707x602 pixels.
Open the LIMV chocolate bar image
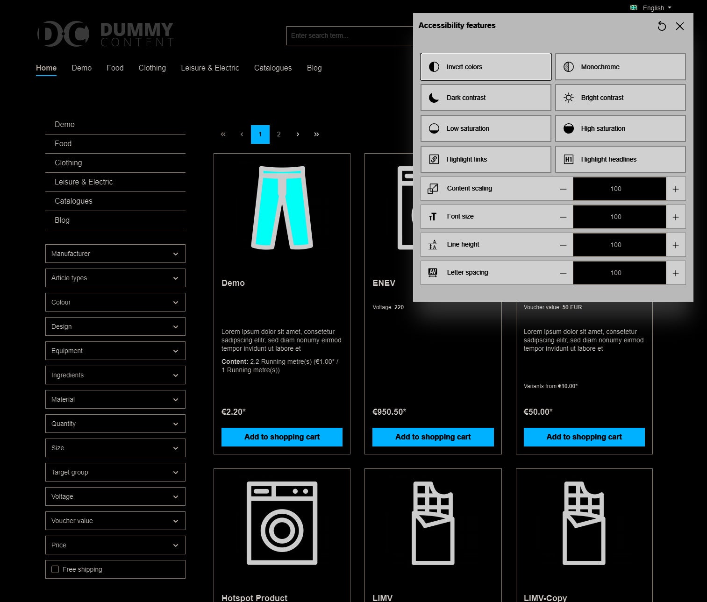coord(433,523)
